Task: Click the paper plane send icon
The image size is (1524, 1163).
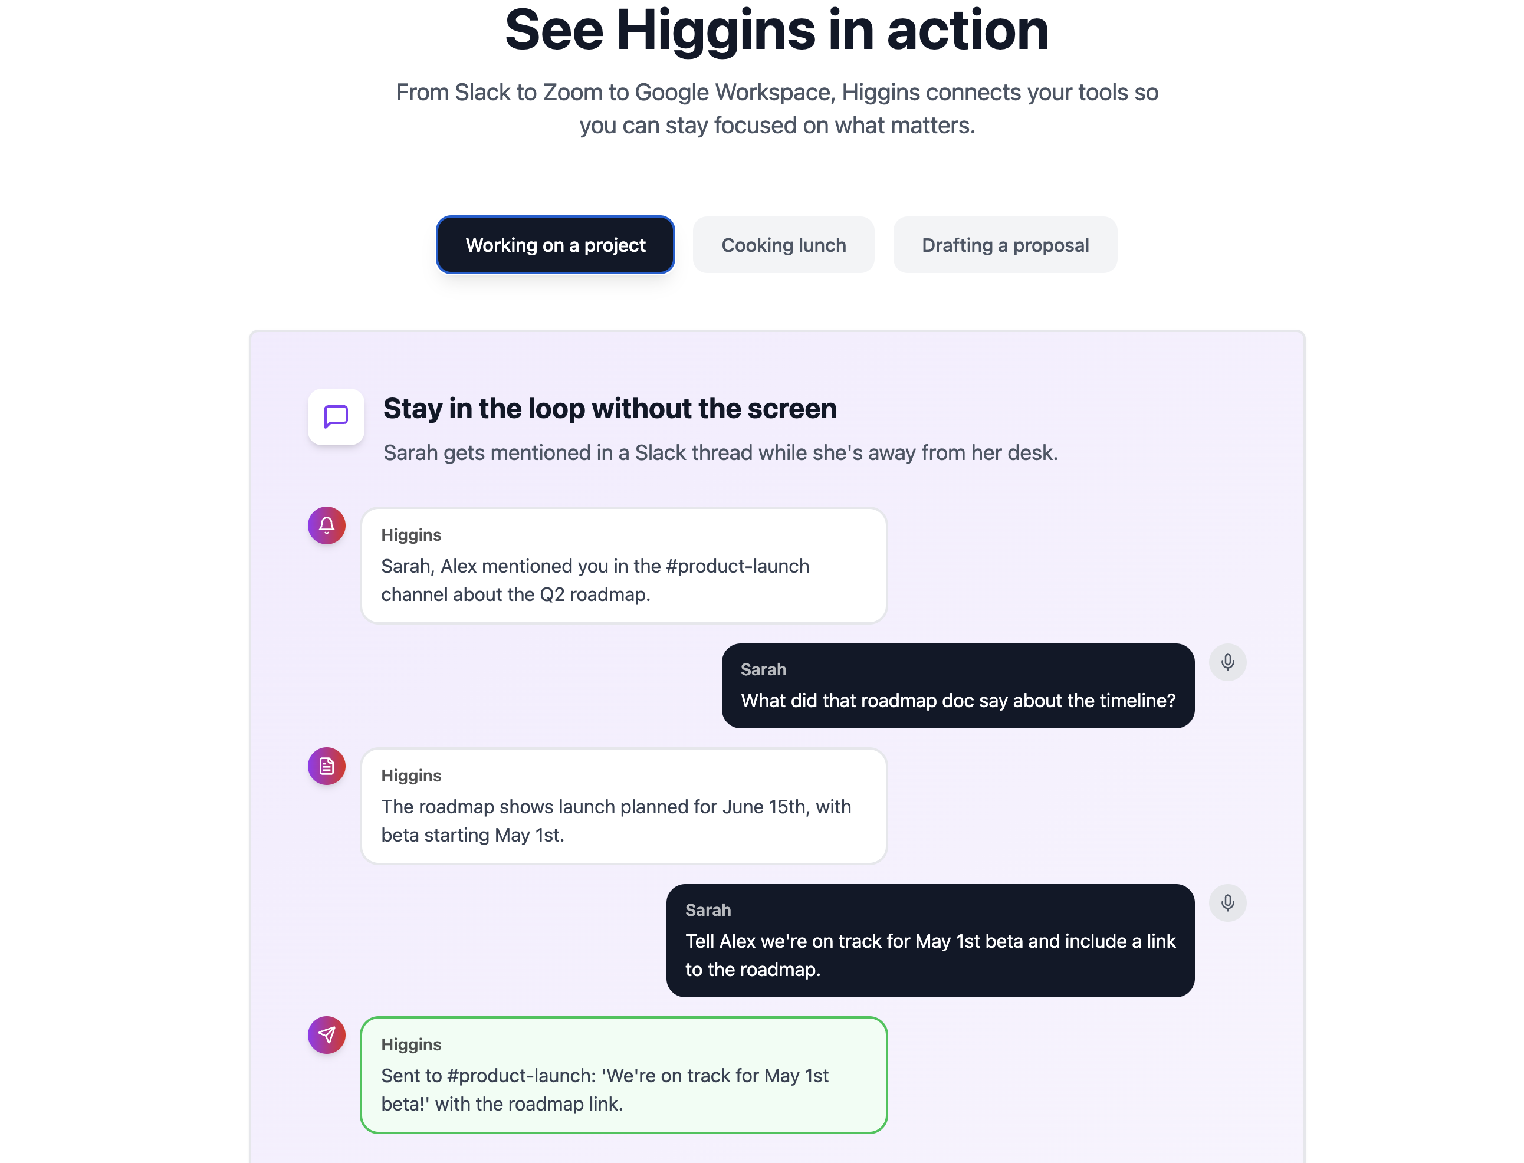Action: tap(326, 1036)
